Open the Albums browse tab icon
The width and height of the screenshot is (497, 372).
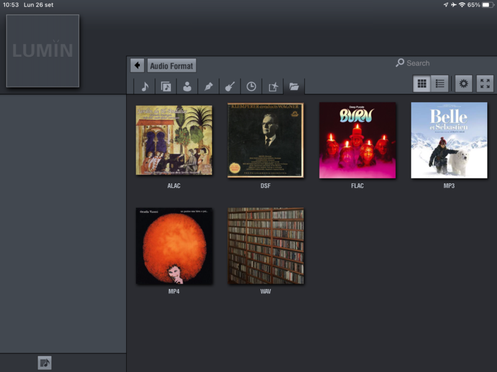click(166, 86)
